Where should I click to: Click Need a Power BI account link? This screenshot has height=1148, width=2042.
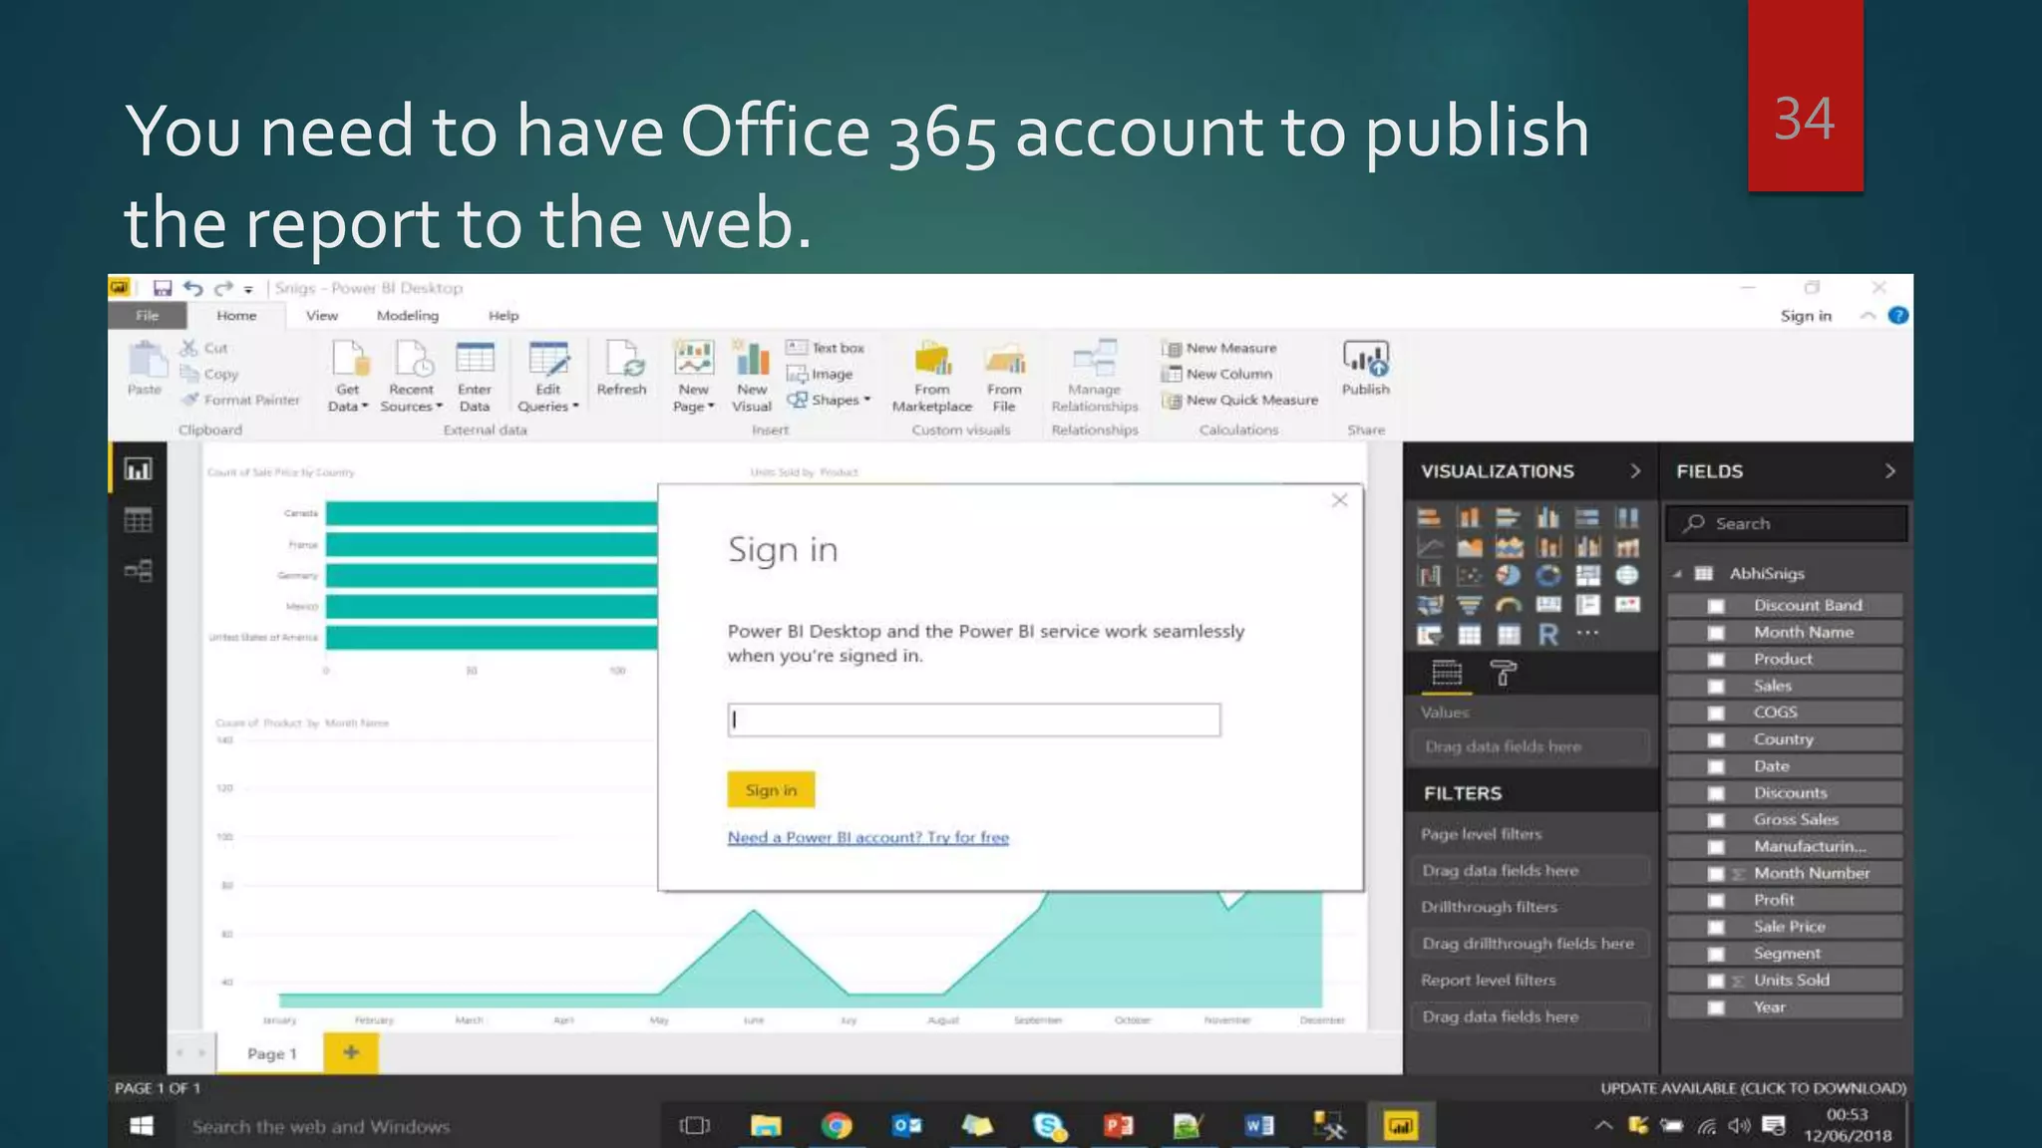coord(867,837)
